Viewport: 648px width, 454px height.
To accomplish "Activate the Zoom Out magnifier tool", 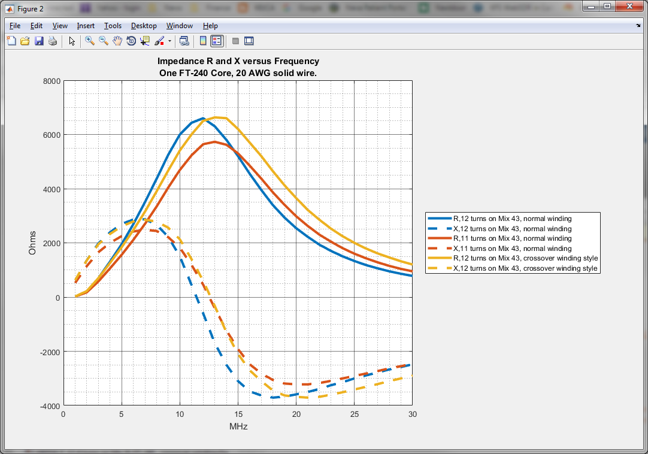I will [104, 41].
